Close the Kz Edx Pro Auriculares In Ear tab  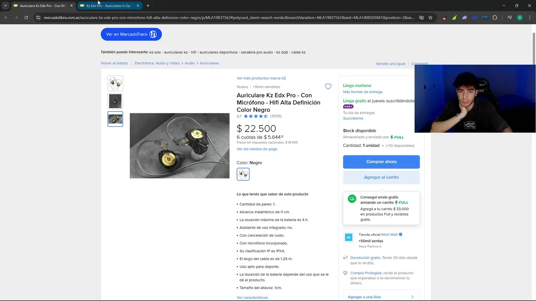point(138,6)
